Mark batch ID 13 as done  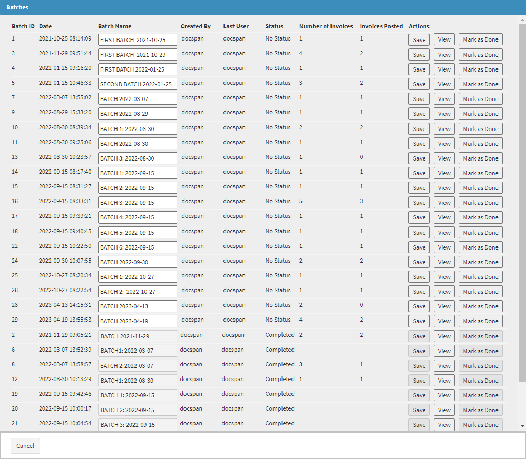(x=480, y=158)
